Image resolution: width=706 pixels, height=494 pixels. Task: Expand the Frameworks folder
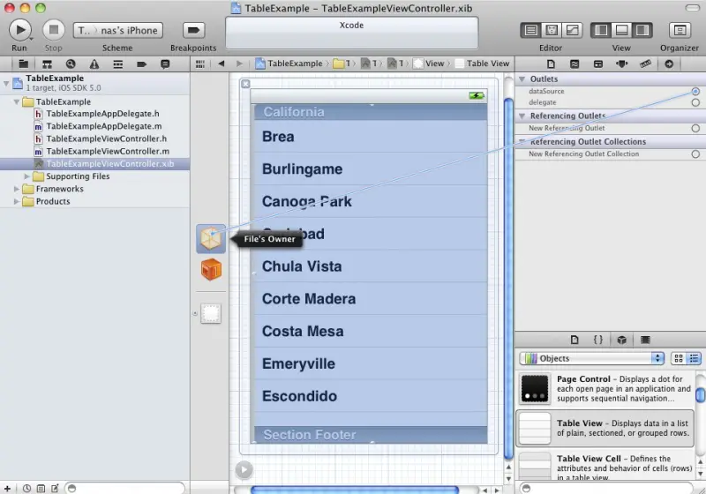coord(17,189)
